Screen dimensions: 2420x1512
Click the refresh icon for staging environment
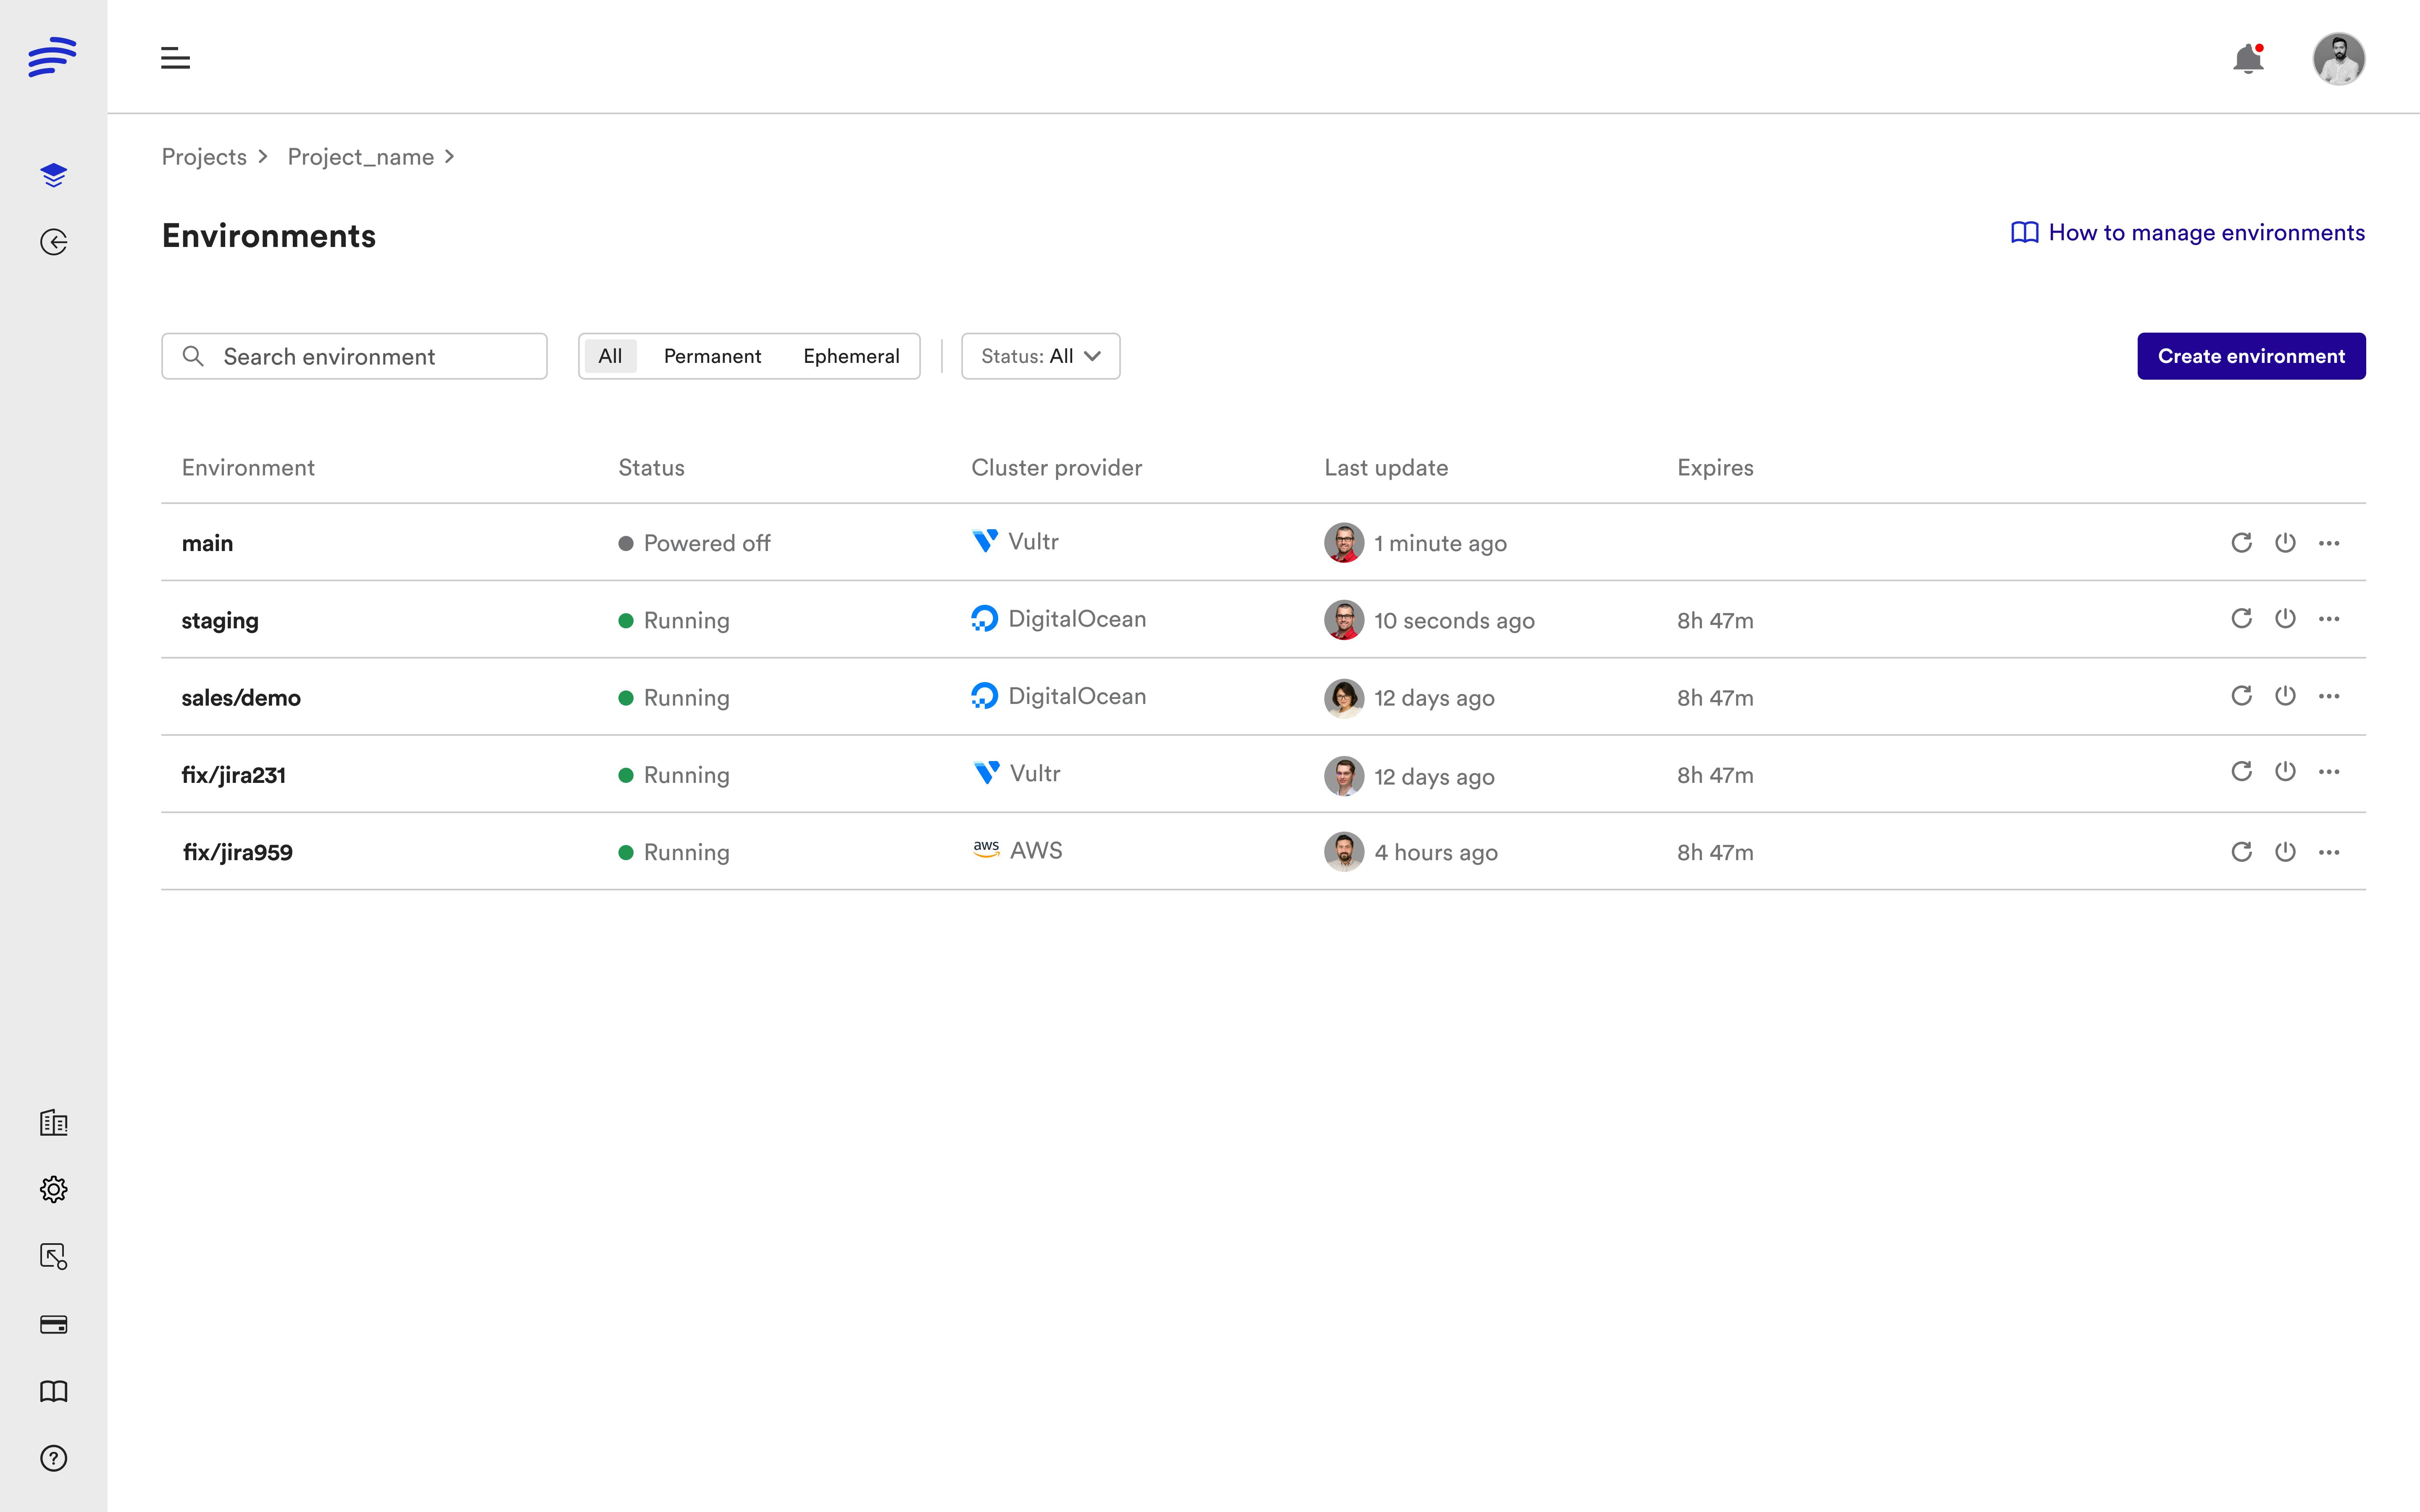click(x=2241, y=618)
